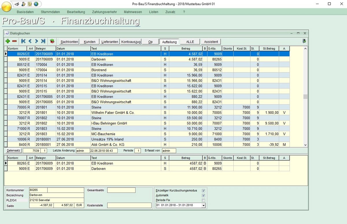The width and height of the screenshot is (347, 224).
Task: Click the globe icon in quick access bar
Action: click(x=36, y=4)
